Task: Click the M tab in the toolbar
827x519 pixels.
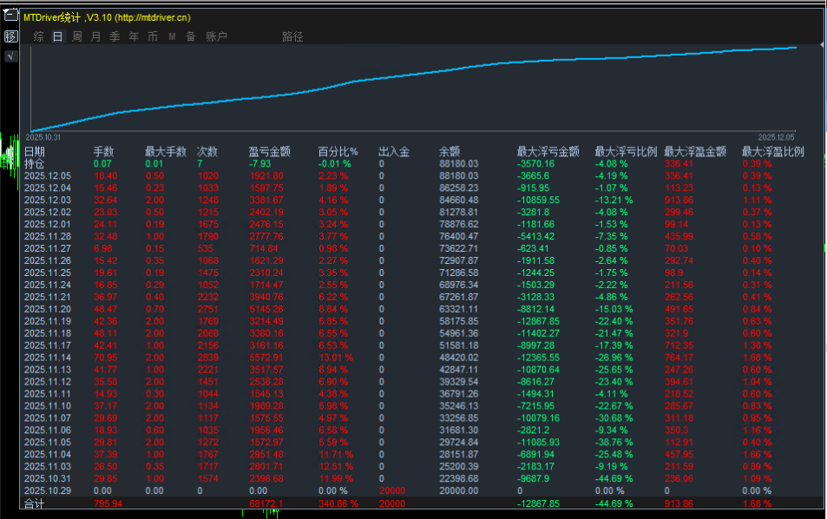Action: pos(172,36)
